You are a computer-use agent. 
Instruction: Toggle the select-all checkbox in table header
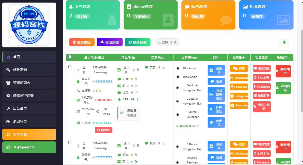coord(70,57)
